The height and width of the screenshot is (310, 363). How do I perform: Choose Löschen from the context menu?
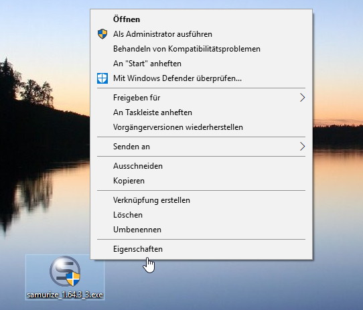click(x=201, y=215)
